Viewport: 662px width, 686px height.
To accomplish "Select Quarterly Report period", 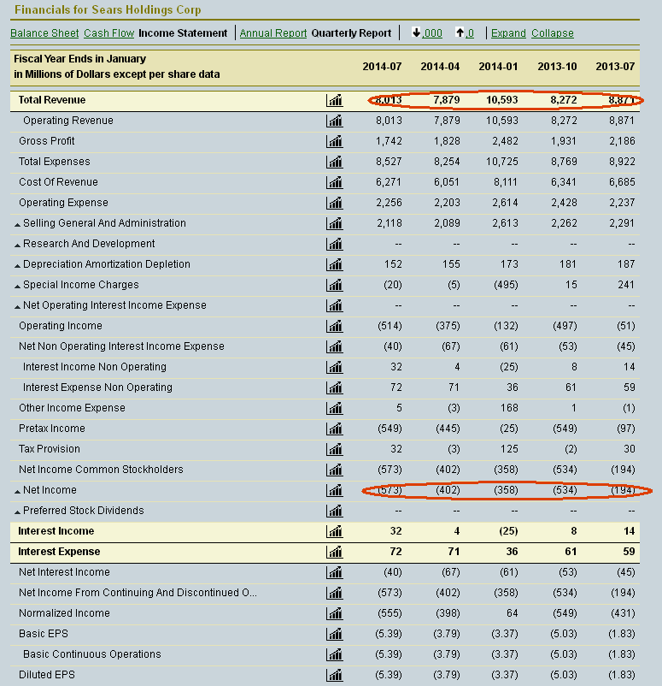I will coord(351,33).
